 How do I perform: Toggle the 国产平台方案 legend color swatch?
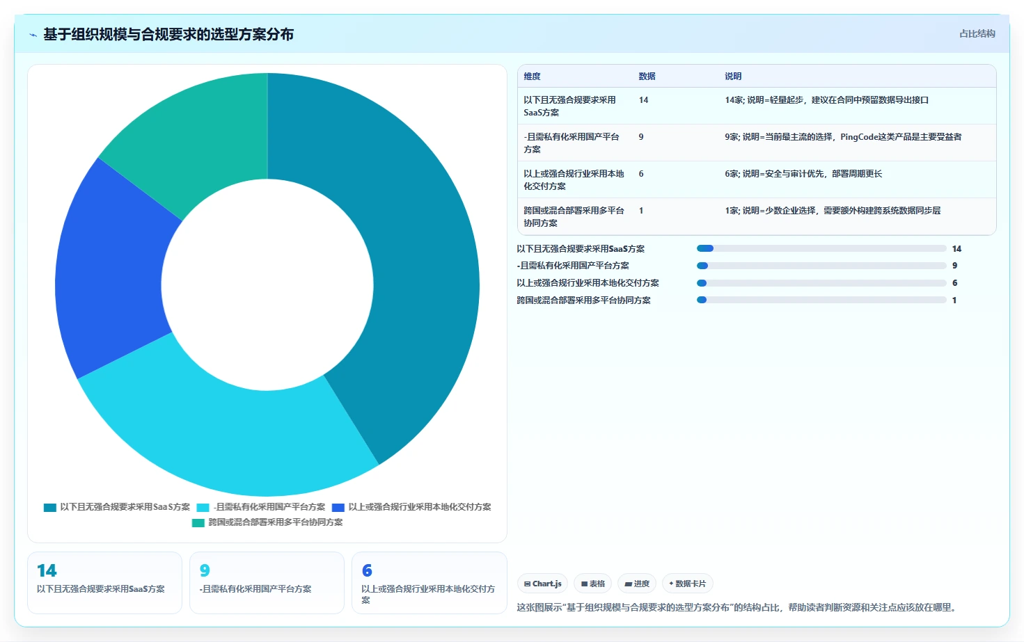tap(203, 508)
